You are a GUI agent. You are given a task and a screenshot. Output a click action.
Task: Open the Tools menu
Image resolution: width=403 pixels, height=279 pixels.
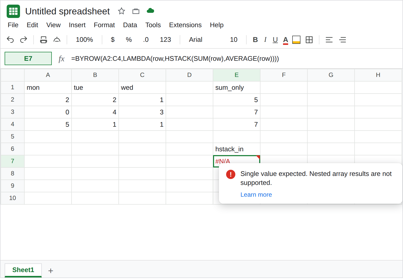[153, 25]
